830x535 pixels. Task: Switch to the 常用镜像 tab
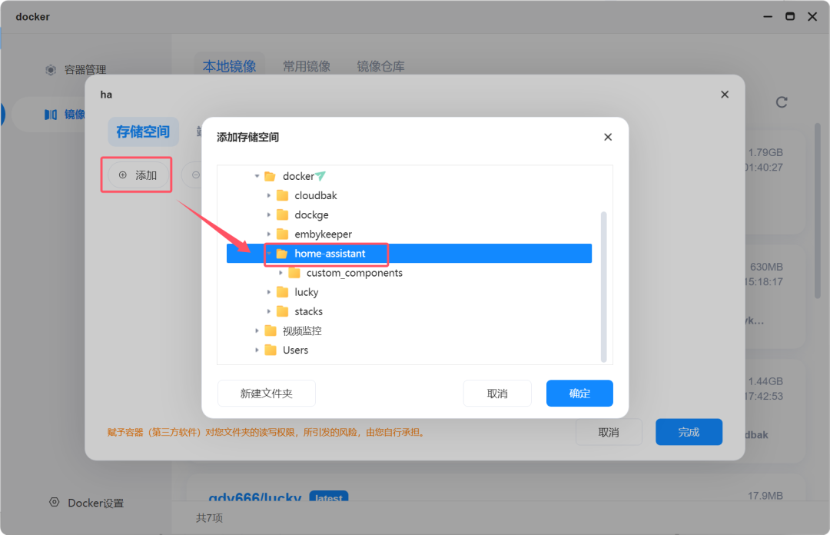[307, 66]
